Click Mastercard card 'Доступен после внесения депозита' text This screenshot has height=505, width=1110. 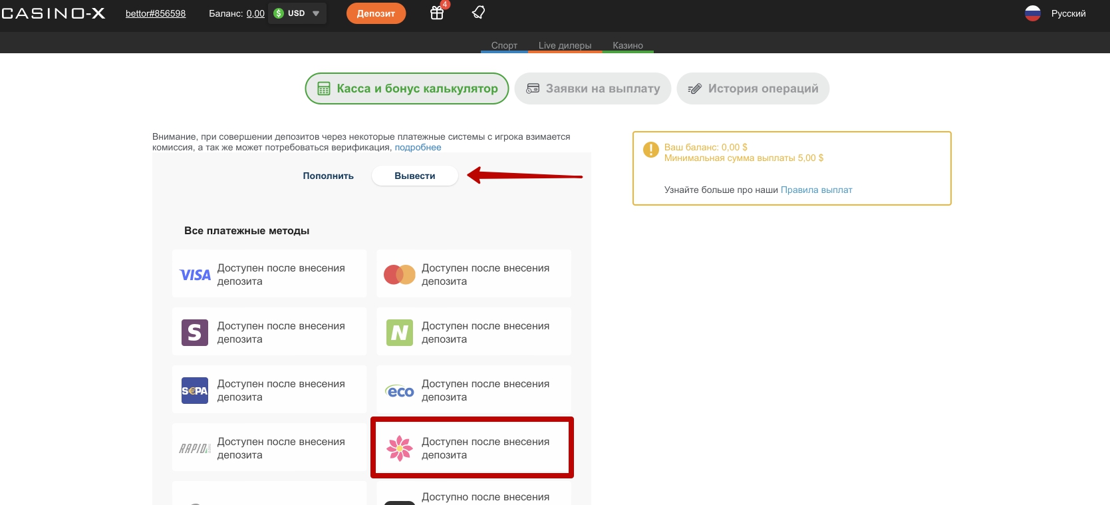point(486,275)
